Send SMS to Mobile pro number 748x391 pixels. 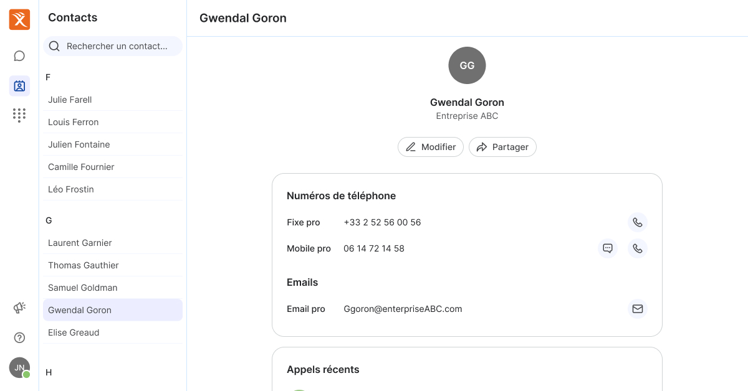click(x=607, y=248)
